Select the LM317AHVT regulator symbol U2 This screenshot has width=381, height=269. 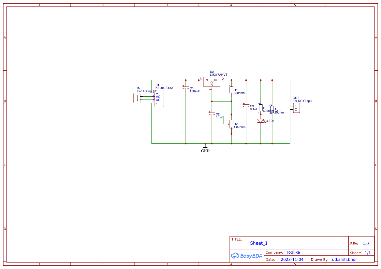coord(211,82)
